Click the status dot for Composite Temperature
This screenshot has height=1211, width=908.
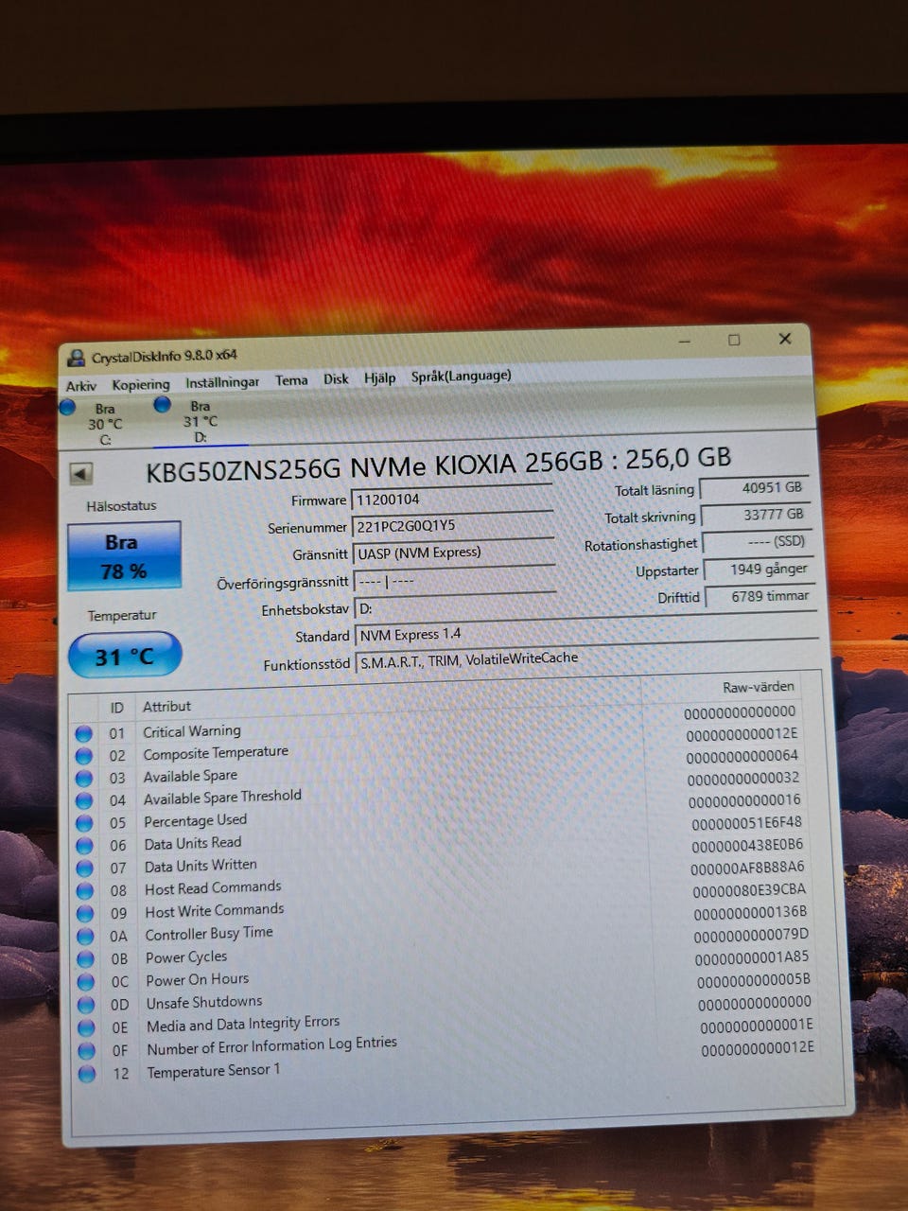(84, 756)
